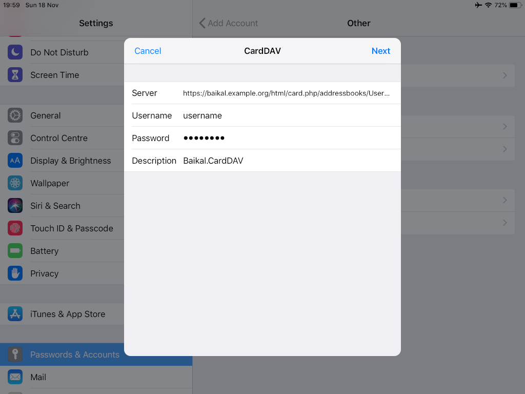
Task: Click the Privacy hand icon
Action: (15, 273)
